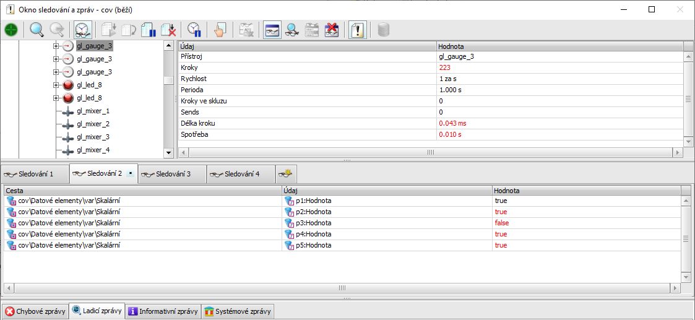Image resolution: width=695 pixels, height=320 pixels.
Task: Click the glasses with red X icon
Action: click(x=332, y=30)
